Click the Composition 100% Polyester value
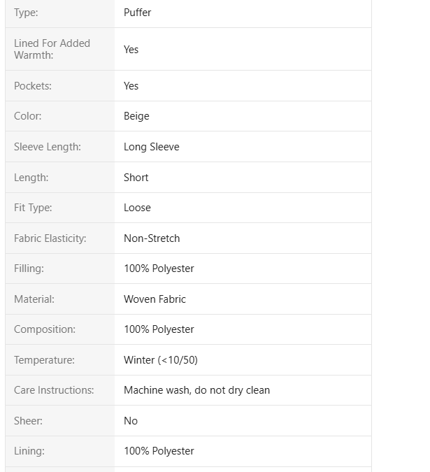Viewport: 430px width, 472px height. point(159,329)
